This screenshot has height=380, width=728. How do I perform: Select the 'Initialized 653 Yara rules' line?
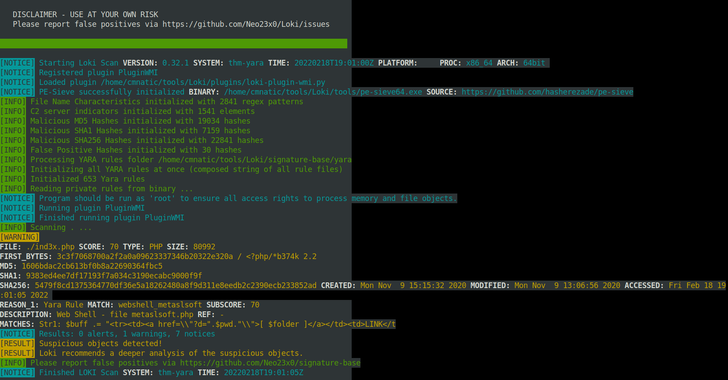click(x=87, y=179)
